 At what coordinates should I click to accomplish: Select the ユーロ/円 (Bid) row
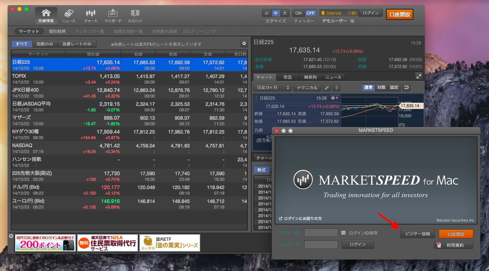[x=129, y=204]
